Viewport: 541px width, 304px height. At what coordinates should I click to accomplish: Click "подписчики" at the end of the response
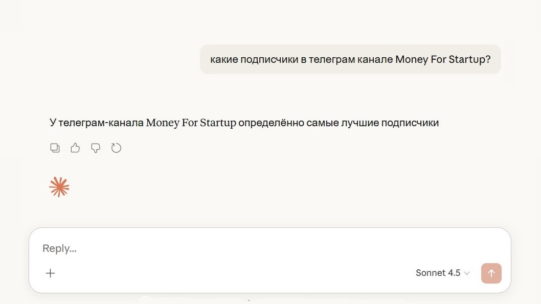[410, 123]
